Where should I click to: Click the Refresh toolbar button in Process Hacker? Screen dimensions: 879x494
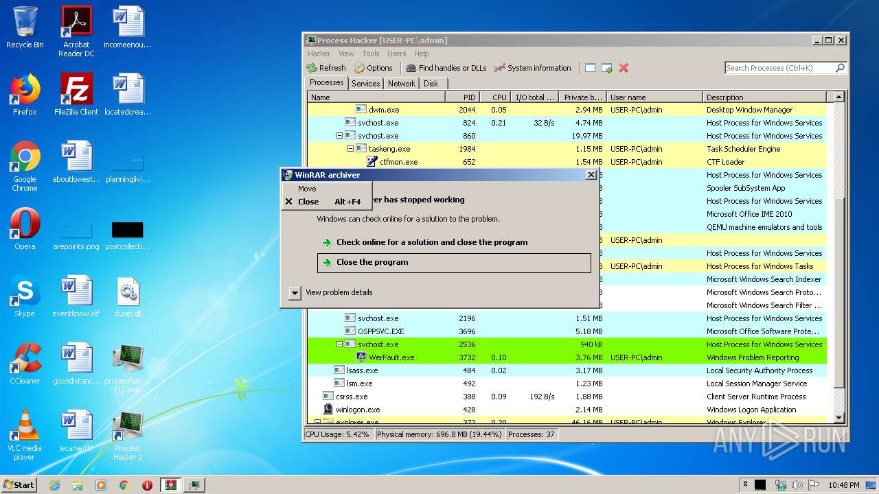[326, 68]
